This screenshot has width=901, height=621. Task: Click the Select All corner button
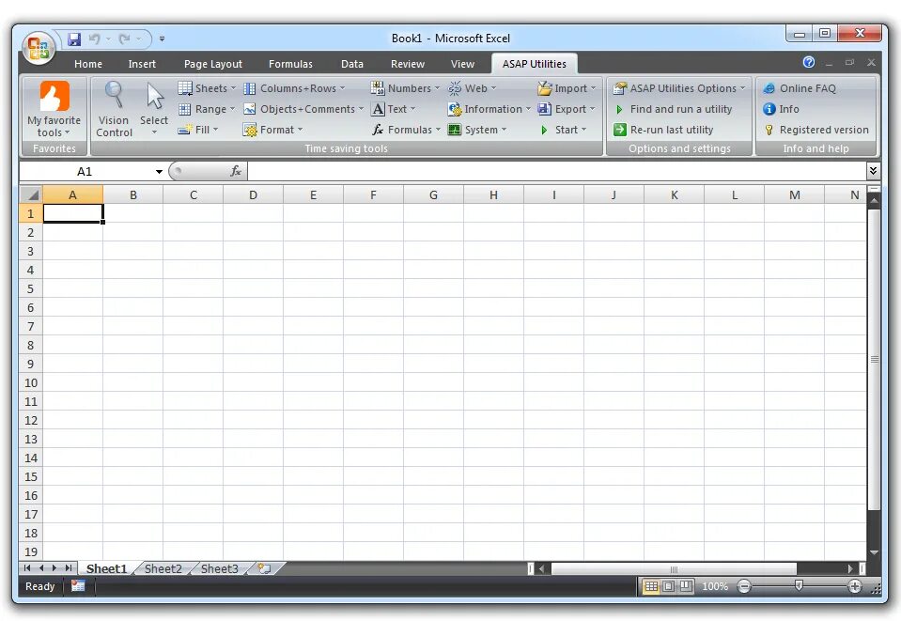click(32, 194)
